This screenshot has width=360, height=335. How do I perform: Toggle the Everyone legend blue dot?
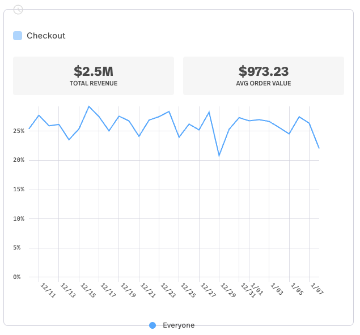point(153,325)
